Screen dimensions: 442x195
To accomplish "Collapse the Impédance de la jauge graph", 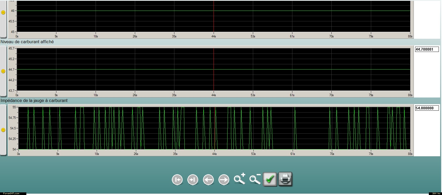I will click(x=3, y=130).
